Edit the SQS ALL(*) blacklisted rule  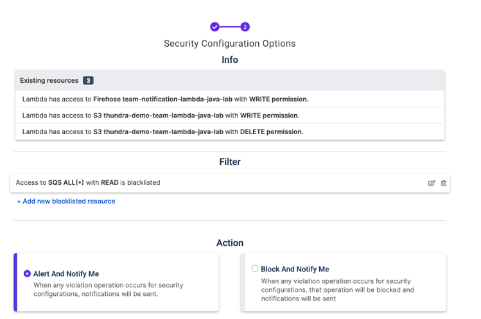coord(432,183)
